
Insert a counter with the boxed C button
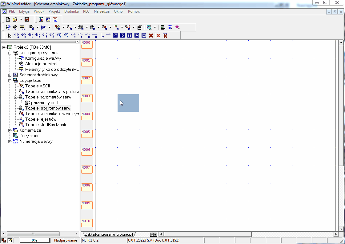tap(137, 35)
